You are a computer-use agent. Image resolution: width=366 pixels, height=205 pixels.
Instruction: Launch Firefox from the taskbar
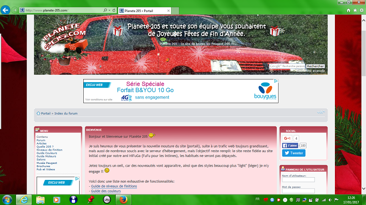123,200
